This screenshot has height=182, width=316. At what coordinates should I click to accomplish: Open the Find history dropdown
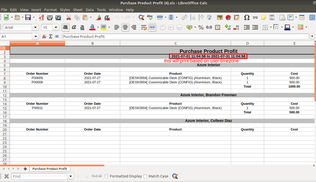[x=71, y=176]
